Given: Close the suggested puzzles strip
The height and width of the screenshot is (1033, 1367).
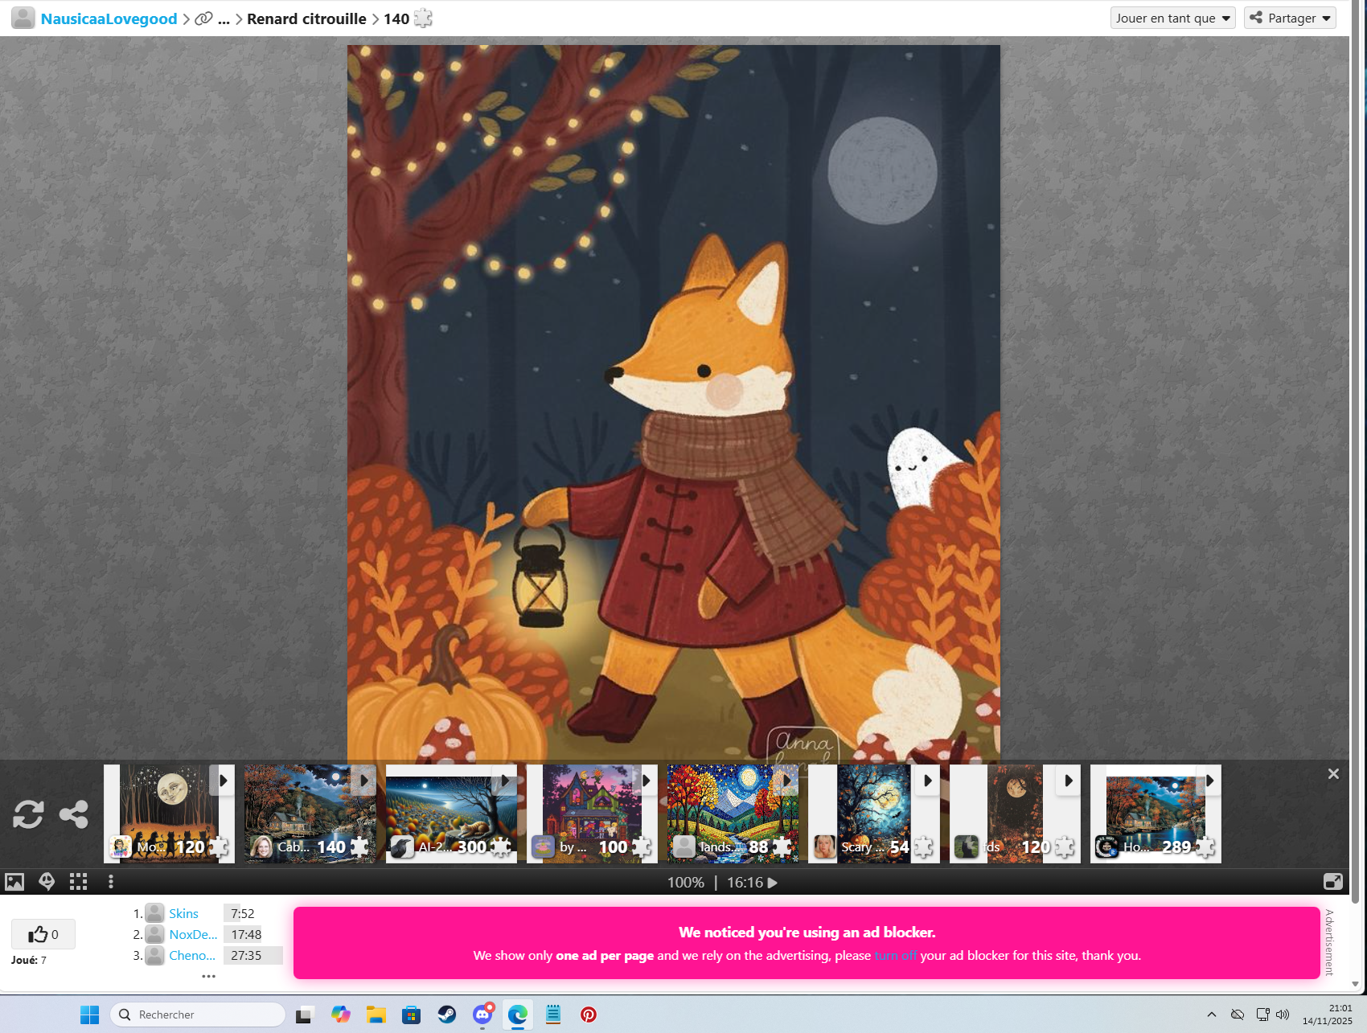Looking at the screenshot, I should point(1333,773).
